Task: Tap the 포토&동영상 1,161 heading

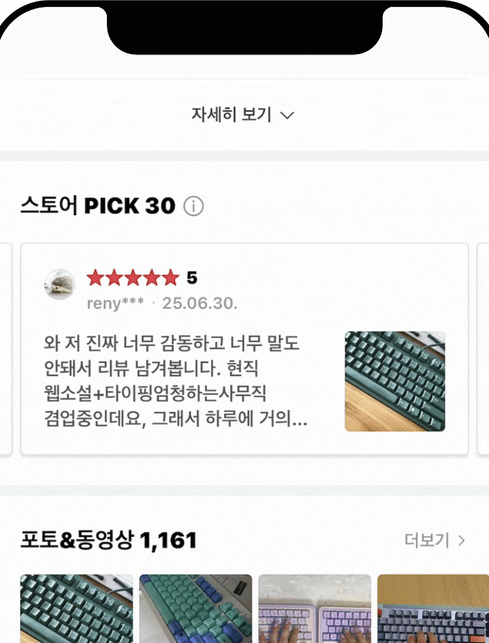Action: 108,541
